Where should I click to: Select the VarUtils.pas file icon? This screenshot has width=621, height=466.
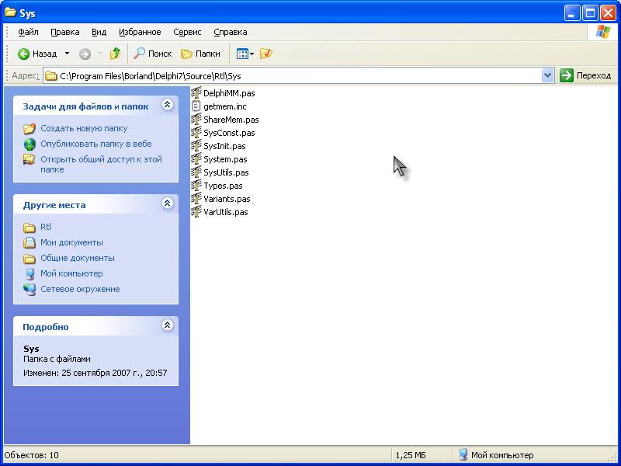point(196,212)
